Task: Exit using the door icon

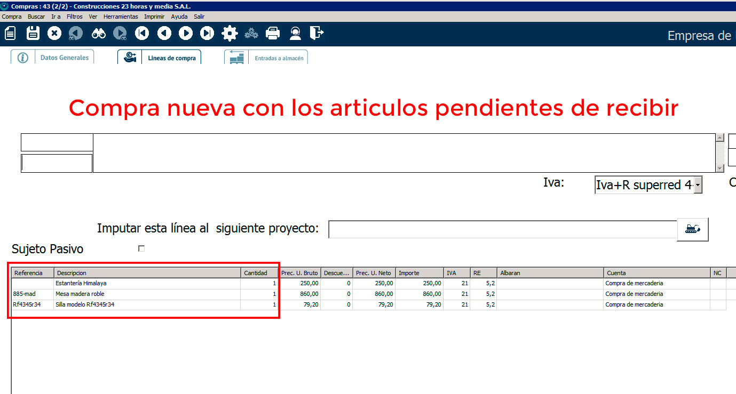Action: (x=317, y=34)
